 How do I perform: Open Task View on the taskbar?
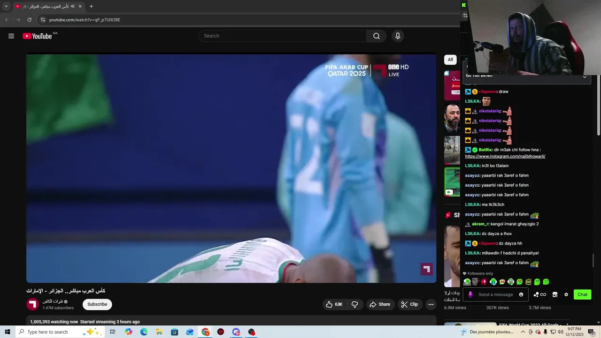pos(113,332)
